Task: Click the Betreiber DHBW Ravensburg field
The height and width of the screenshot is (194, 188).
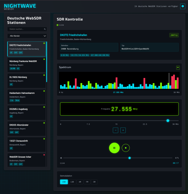Action: 89,47
